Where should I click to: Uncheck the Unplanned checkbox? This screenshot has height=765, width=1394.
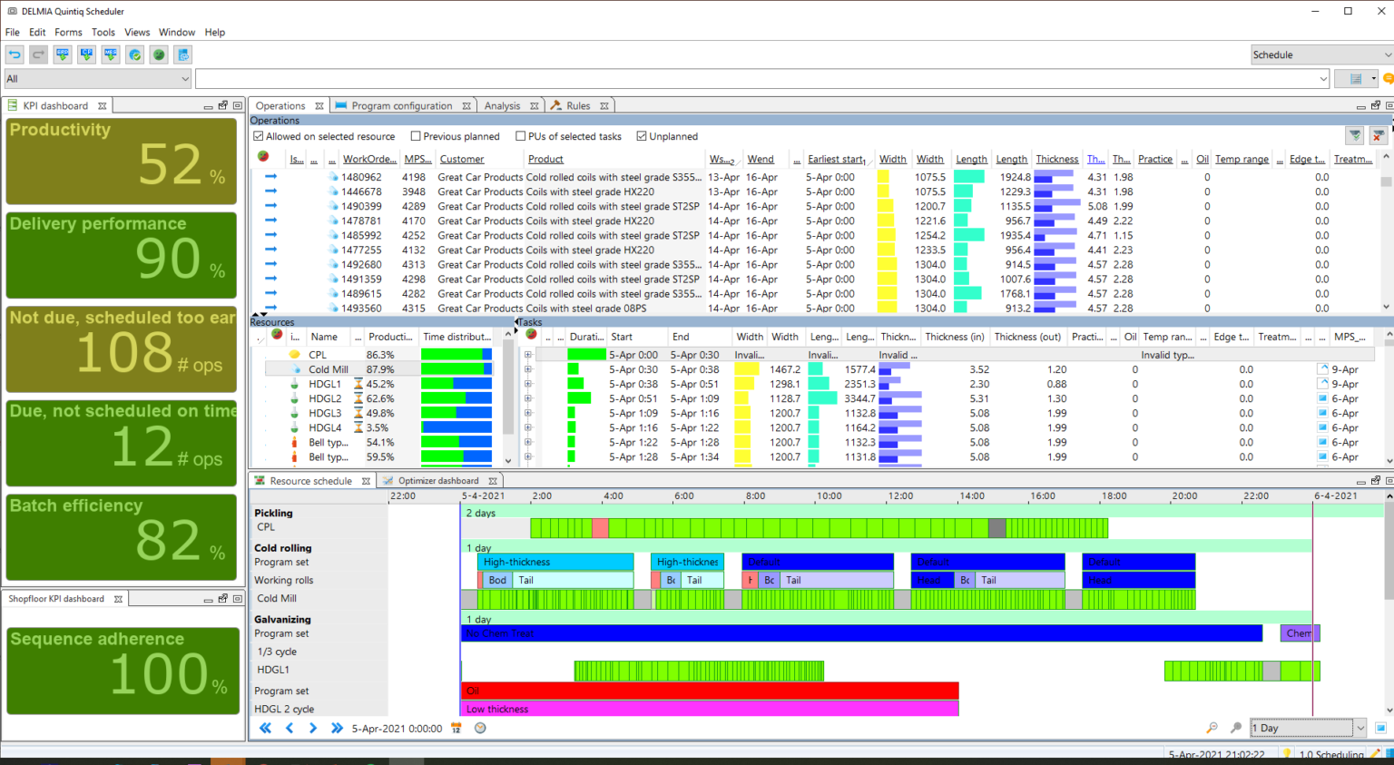(x=642, y=136)
